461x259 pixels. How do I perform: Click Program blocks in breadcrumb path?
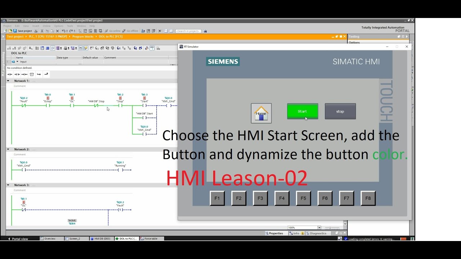tap(83, 36)
